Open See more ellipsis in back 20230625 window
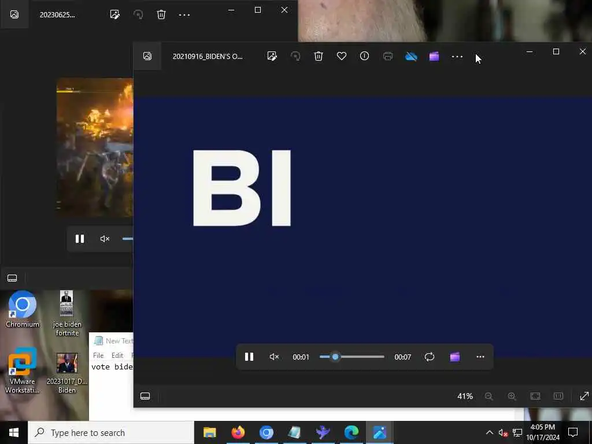This screenshot has width=592, height=444. 184,15
